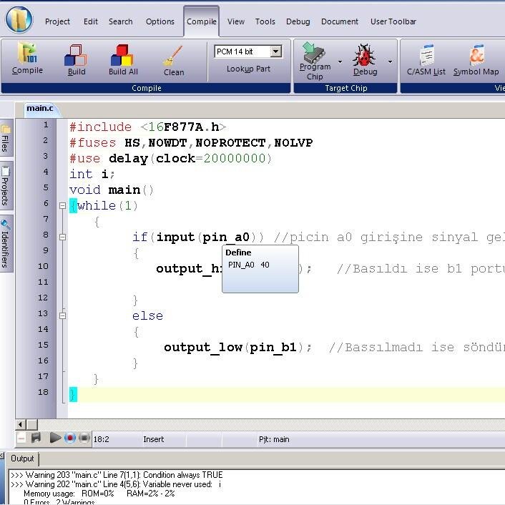
Task: Click the PIN_A0 40 define tooltip
Action: pos(260,269)
